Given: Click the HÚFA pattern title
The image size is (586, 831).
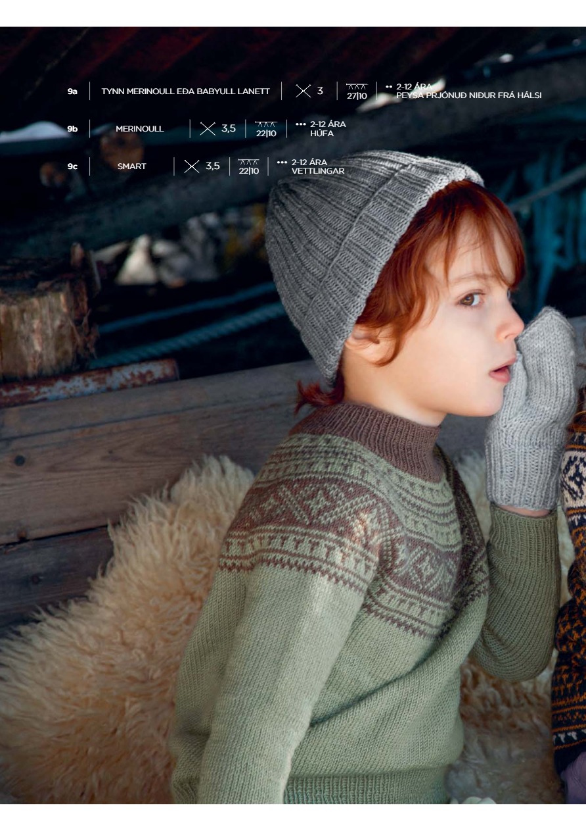Looking at the screenshot, I should click(322, 134).
